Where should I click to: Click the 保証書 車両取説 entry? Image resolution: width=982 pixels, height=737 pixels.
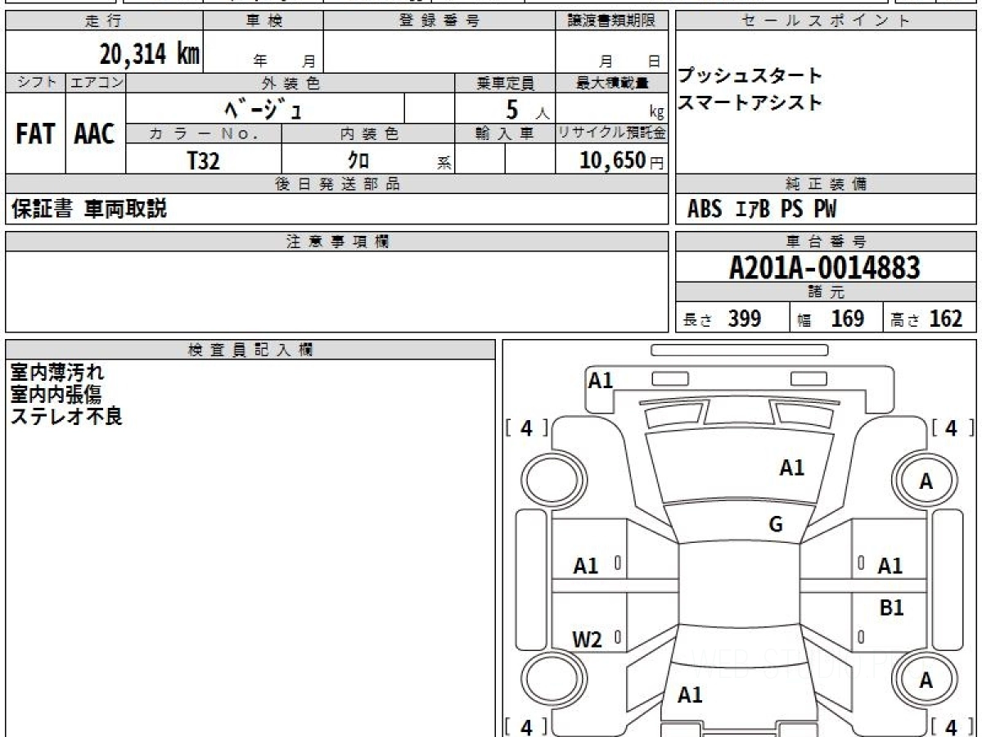point(88,210)
